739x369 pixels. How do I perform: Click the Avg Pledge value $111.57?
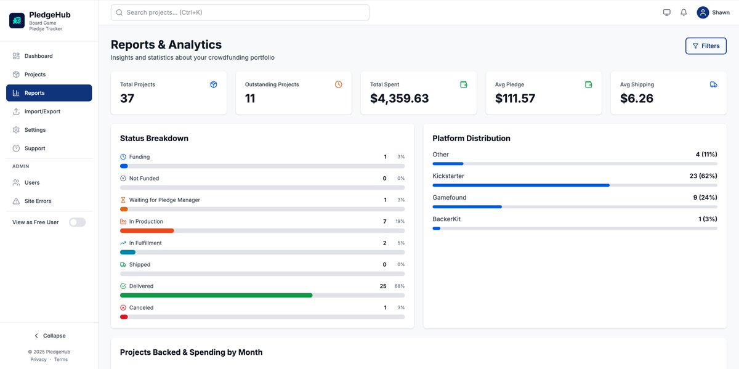click(515, 99)
